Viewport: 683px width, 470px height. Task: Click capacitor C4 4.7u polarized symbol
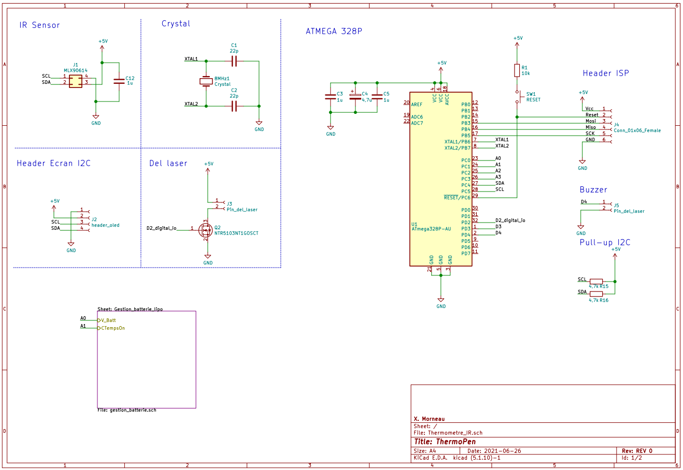click(x=355, y=97)
